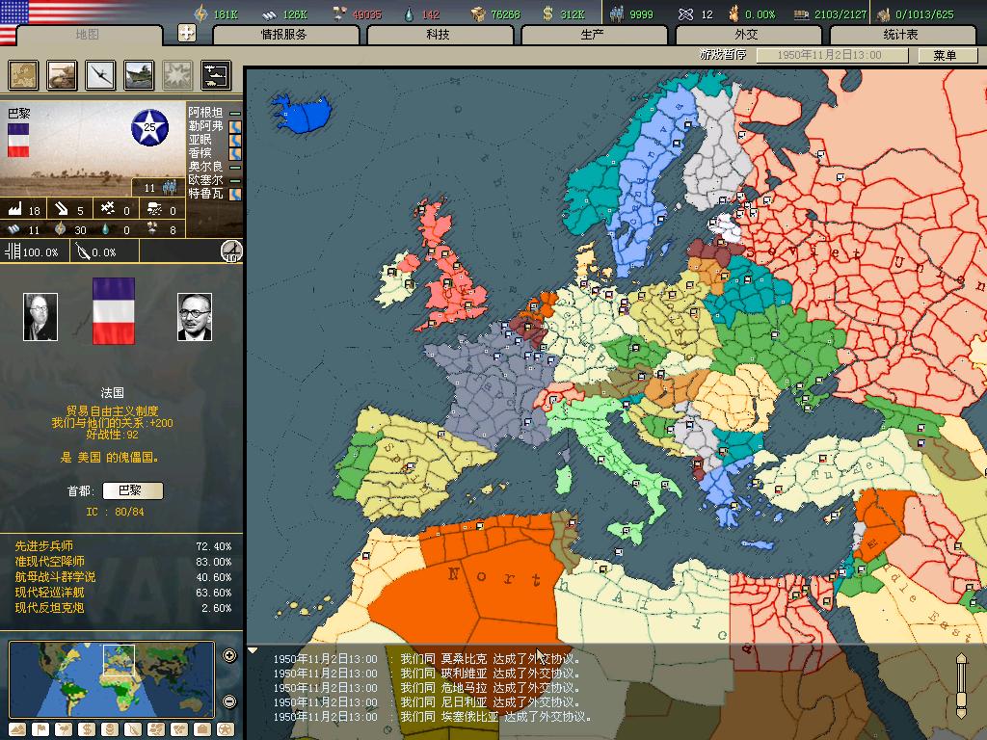The image size is (987, 740).
Task: Click the money dollar icon showing 312K
Action: pyautogui.click(x=547, y=13)
